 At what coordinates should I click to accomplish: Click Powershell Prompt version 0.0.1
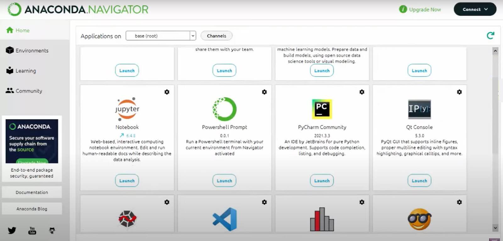click(x=224, y=136)
